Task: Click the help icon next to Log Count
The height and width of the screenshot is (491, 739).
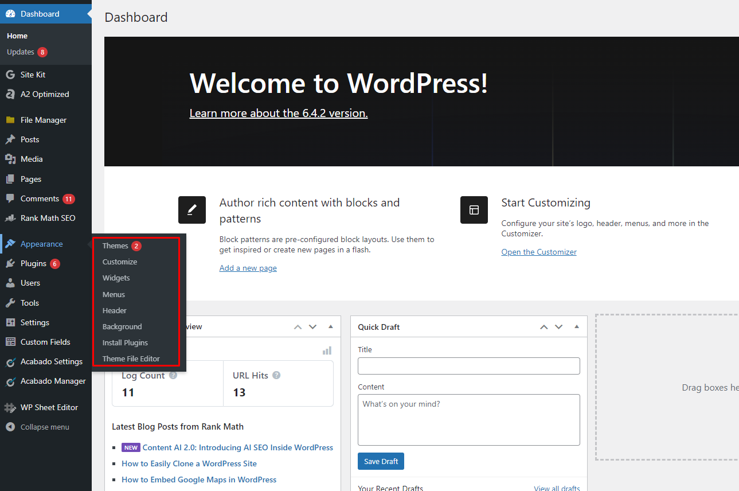Action: click(173, 376)
